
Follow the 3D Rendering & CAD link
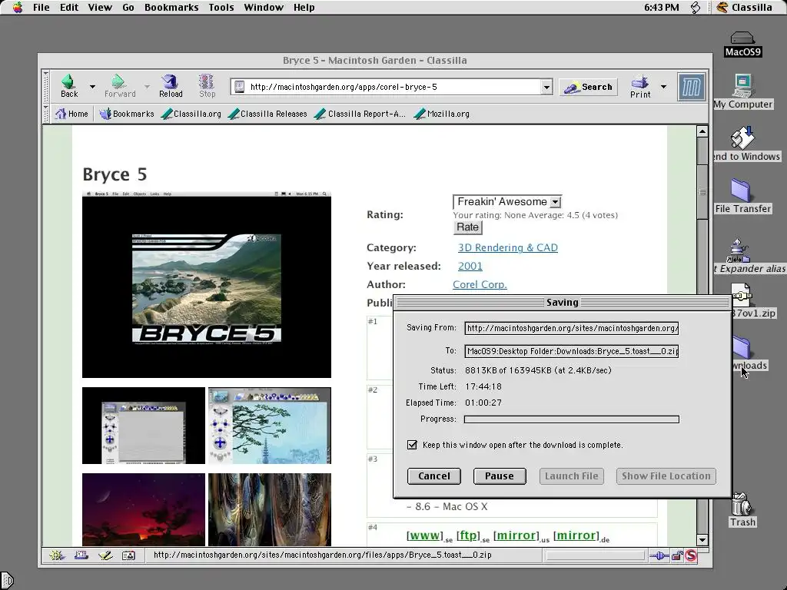point(507,248)
